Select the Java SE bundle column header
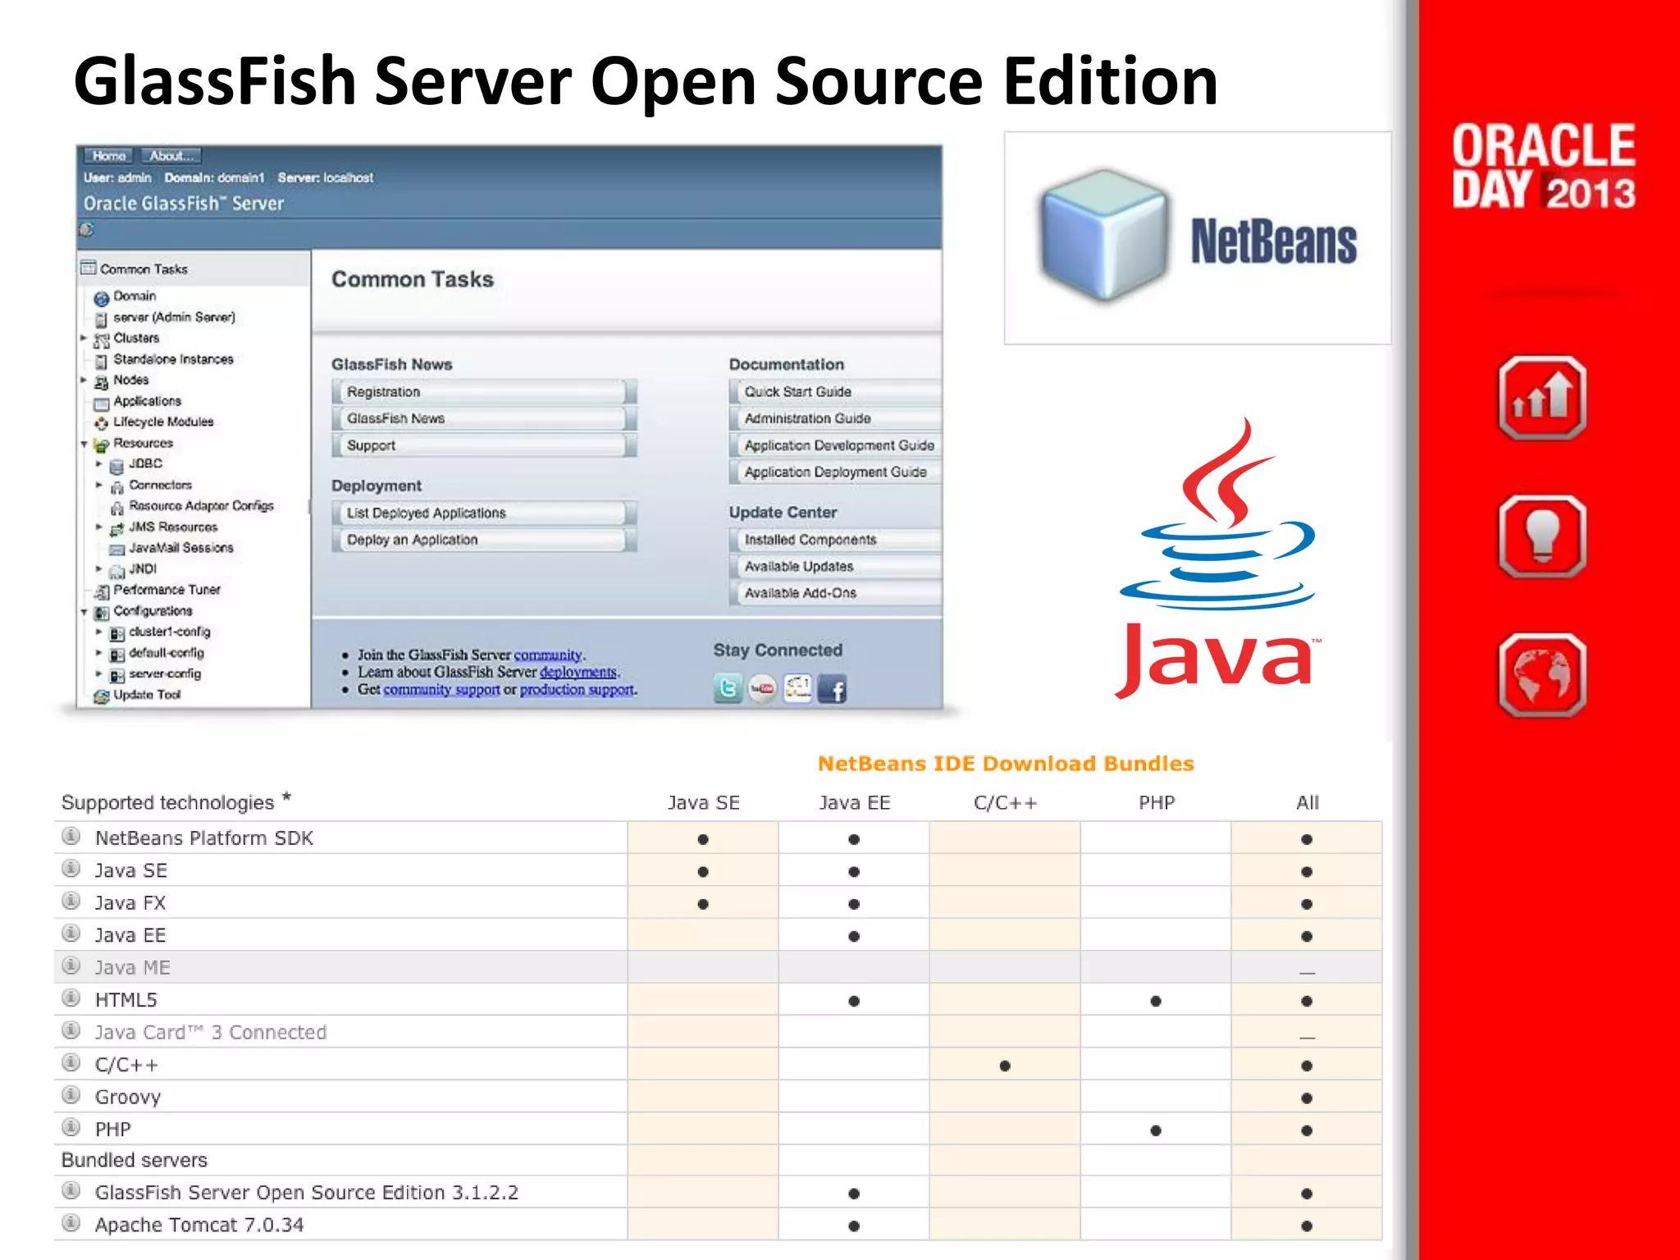1680x1260 pixels. click(703, 802)
